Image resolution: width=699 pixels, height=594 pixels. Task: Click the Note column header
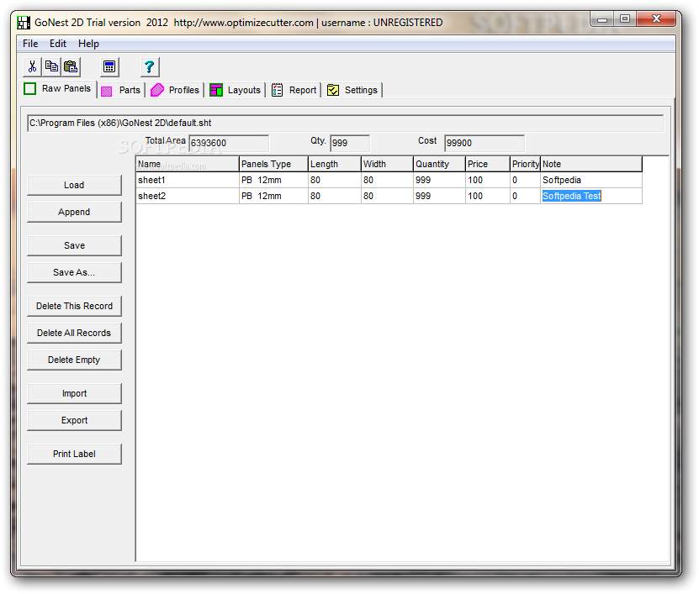[x=591, y=165]
